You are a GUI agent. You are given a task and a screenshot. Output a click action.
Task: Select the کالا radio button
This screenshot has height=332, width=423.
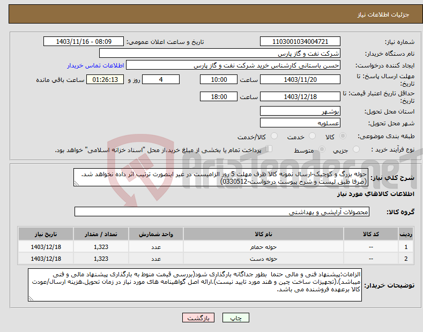pos(343,136)
